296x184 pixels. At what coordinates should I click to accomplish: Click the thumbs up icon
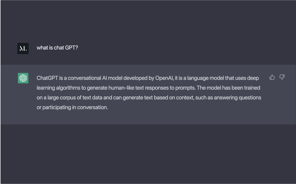[272, 77]
